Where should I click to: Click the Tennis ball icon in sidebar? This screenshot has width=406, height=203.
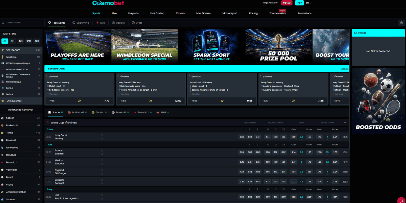coord(3,133)
